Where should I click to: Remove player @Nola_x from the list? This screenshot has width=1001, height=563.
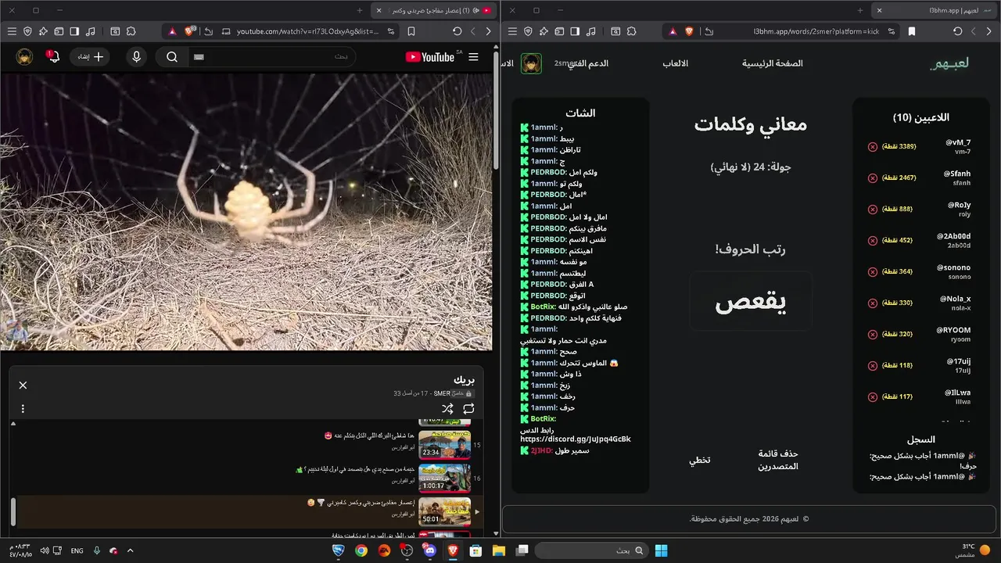pyautogui.click(x=873, y=303)
